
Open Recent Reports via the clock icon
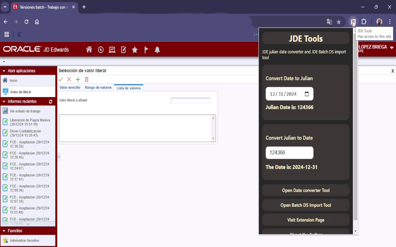click(100, 49)
